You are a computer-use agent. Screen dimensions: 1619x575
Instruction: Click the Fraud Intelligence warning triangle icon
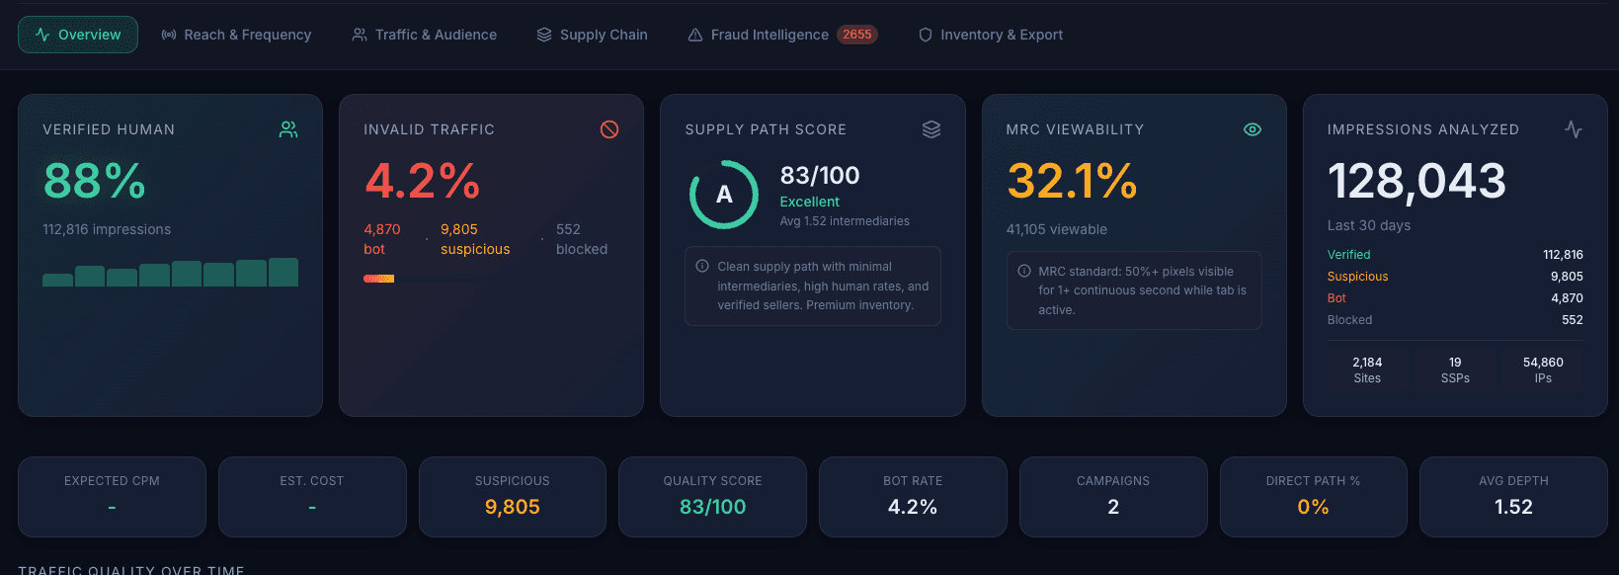(695, 35)
